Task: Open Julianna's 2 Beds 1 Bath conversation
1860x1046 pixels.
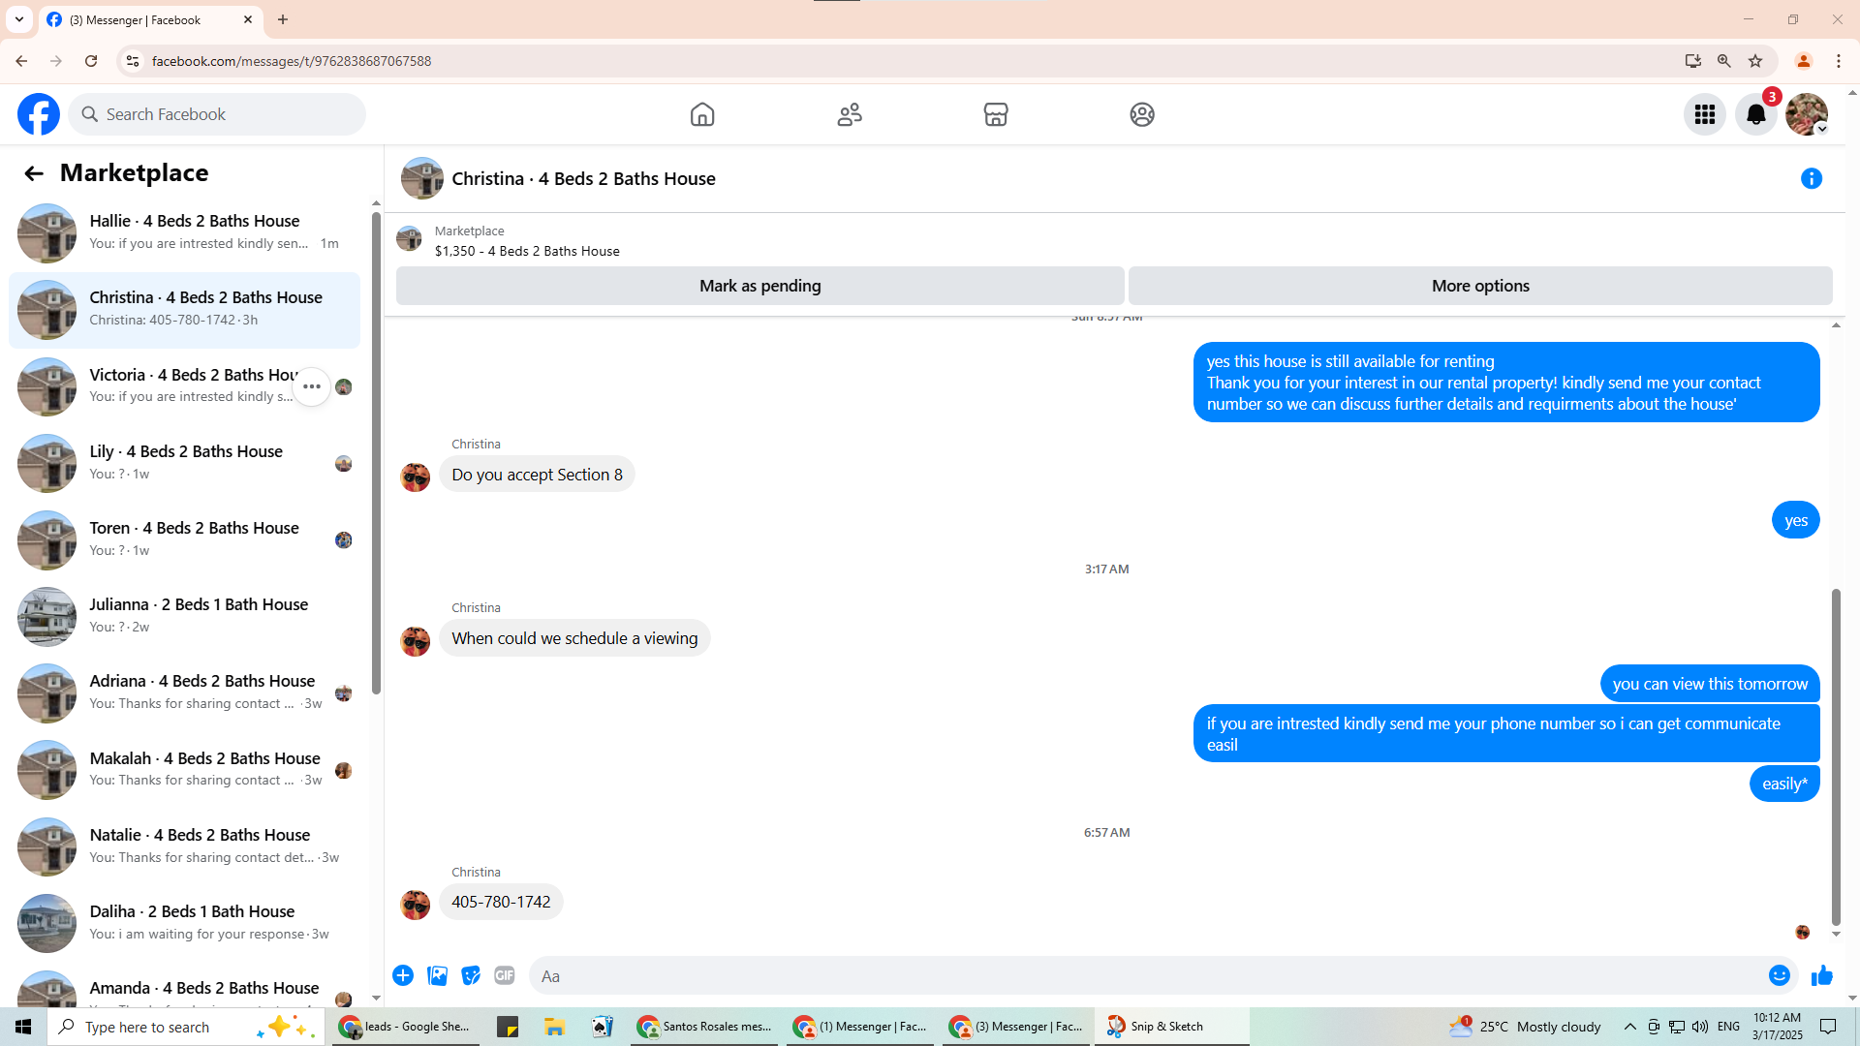Action: pyautogui.click(x=184, y=616)
